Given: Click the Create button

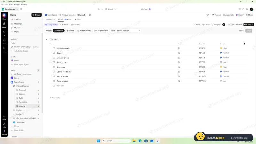Looking at the screenshot, I should point(36,15).
